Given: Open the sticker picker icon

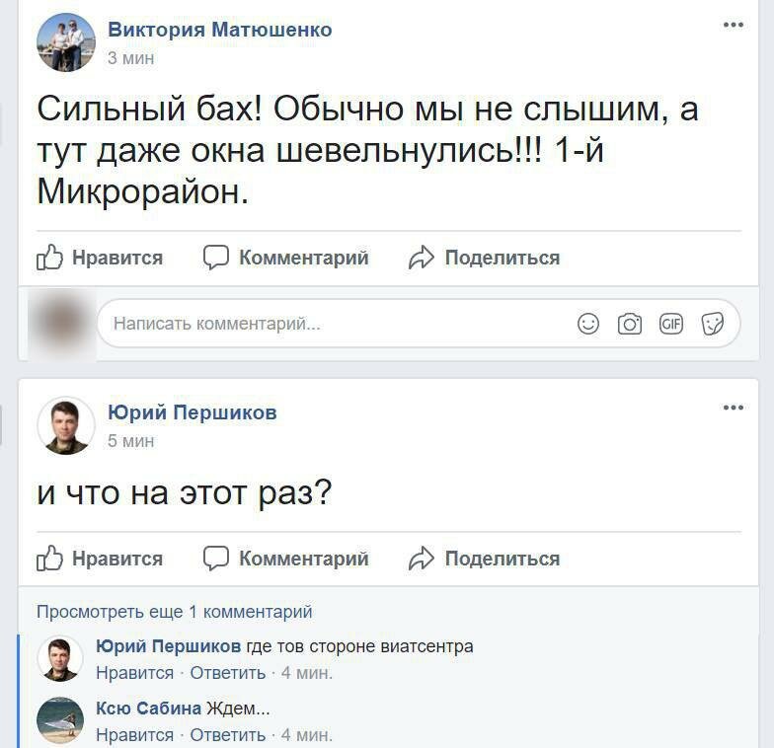Looking at the screenshot, I should pos(713,324).
